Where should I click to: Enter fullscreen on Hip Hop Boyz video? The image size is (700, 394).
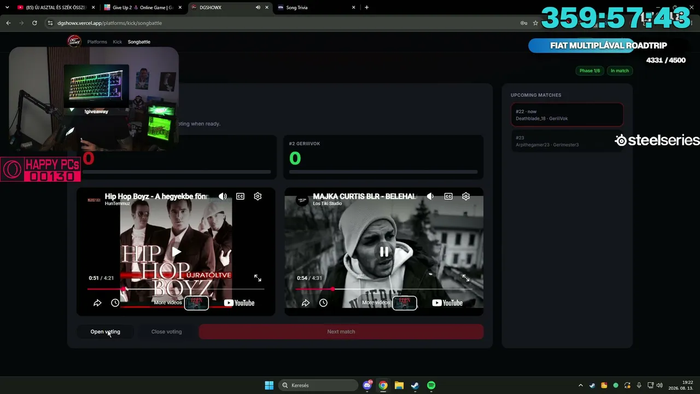[x=258, y=278]
